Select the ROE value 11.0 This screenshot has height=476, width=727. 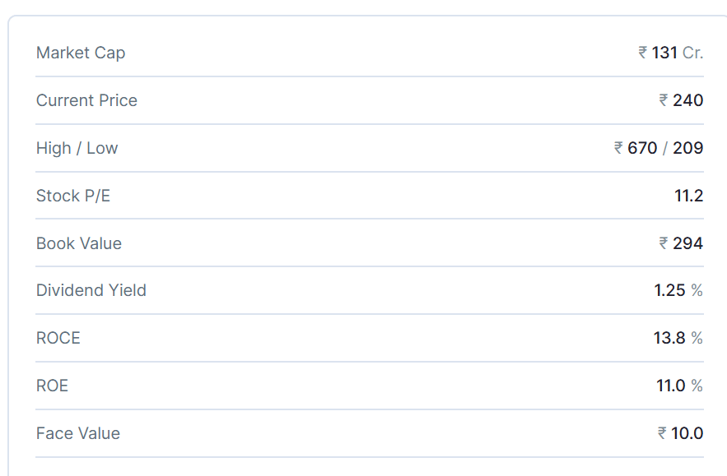pyautogui.click(x=670, y=386)
